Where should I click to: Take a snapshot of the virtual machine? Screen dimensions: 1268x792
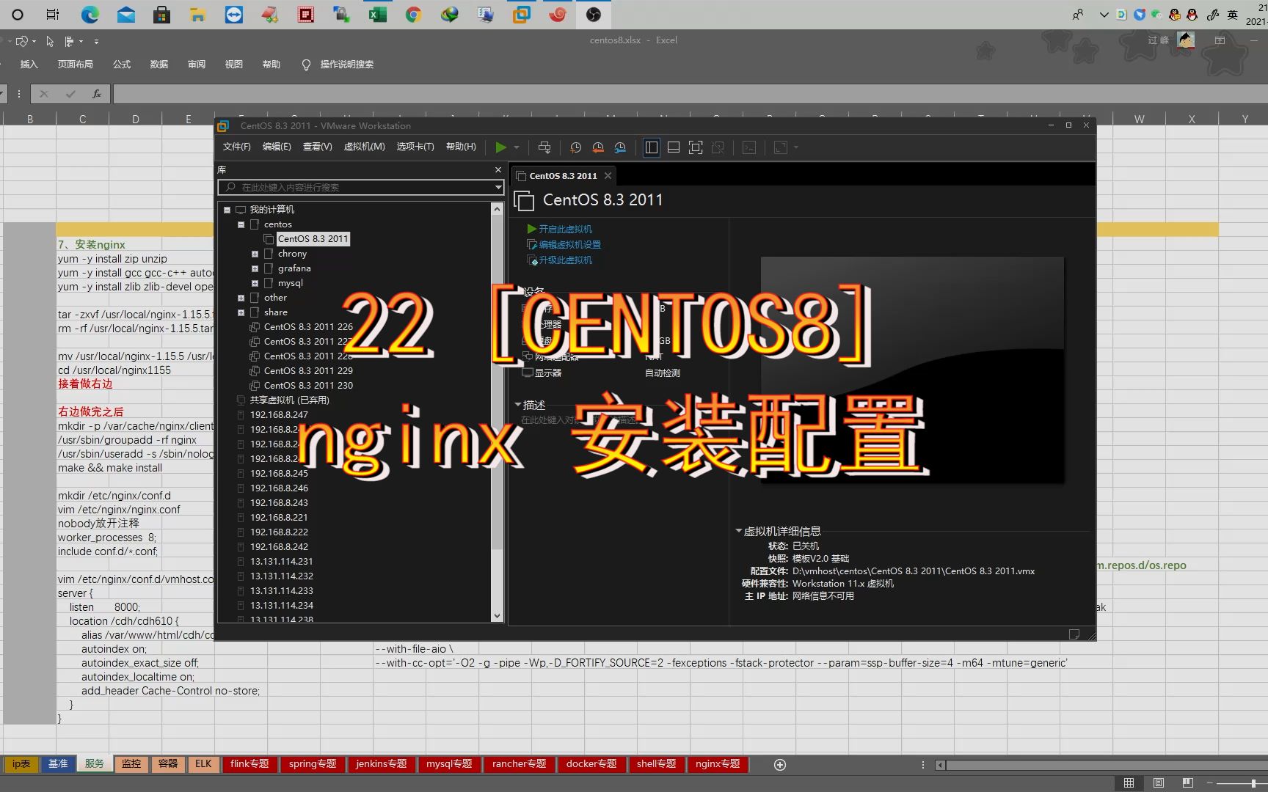[x=575, y=147]
